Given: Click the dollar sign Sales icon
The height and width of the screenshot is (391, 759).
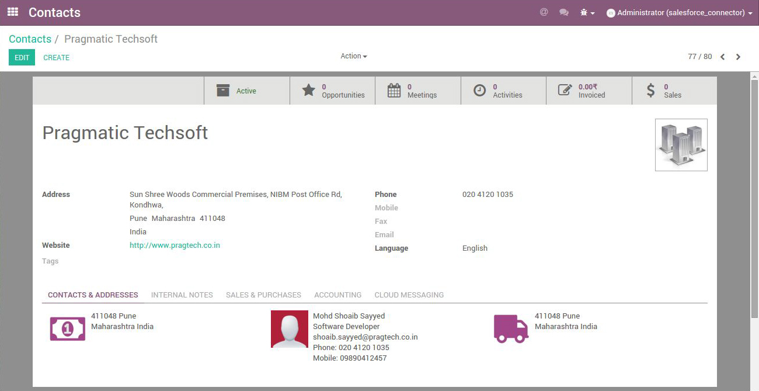Looking at the screenshot, I should [651, 91].
